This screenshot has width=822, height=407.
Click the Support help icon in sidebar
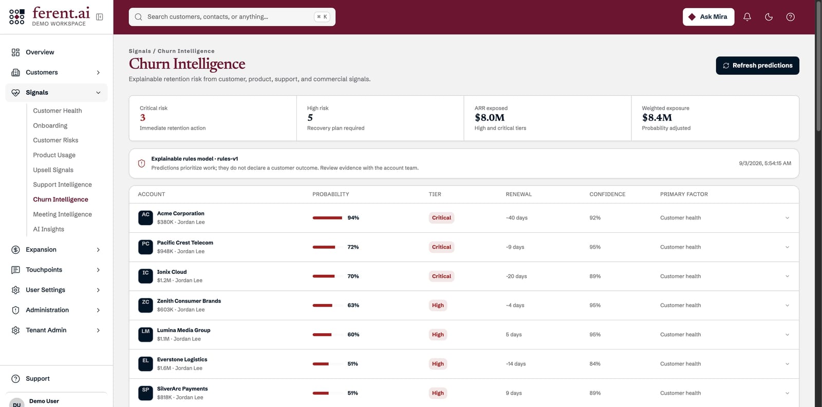(15, 379)
